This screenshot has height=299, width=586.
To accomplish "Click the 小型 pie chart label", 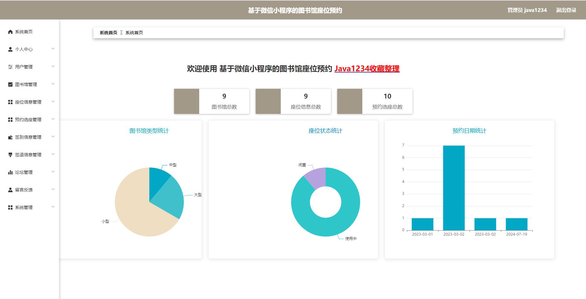I will point(105,222).
